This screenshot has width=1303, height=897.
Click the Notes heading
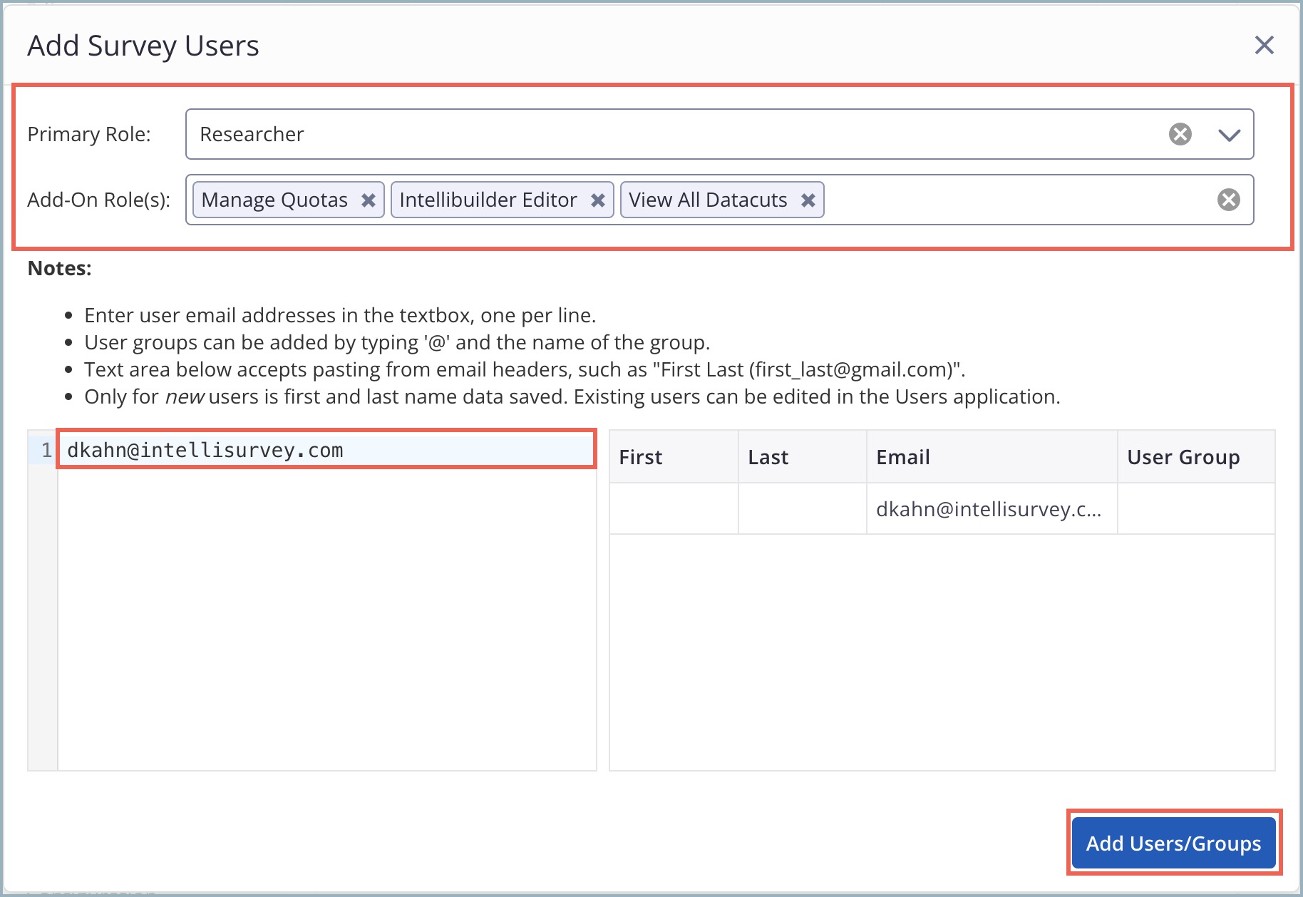point(59,268)
